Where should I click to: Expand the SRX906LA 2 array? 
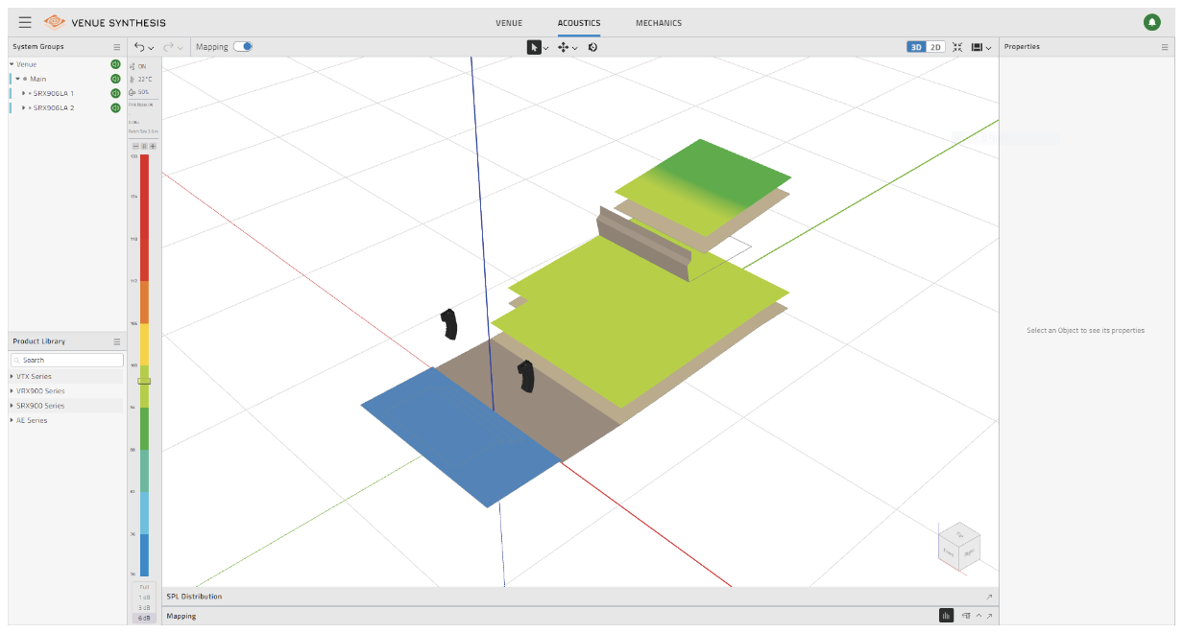point(23,107)
